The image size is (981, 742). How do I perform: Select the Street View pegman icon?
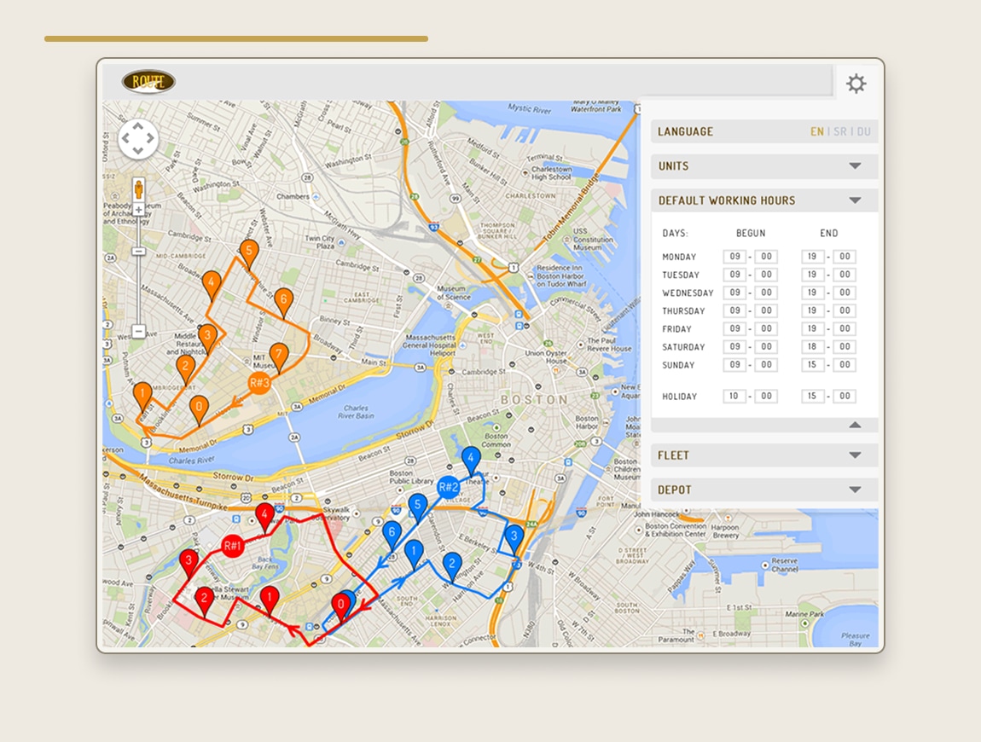[139, 188]
